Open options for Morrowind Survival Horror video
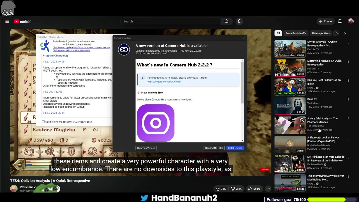This screenshot has width=359, height=202. (348, 176)
